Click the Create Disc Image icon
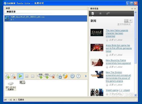 pyautogui.click(x=59, y=76)
